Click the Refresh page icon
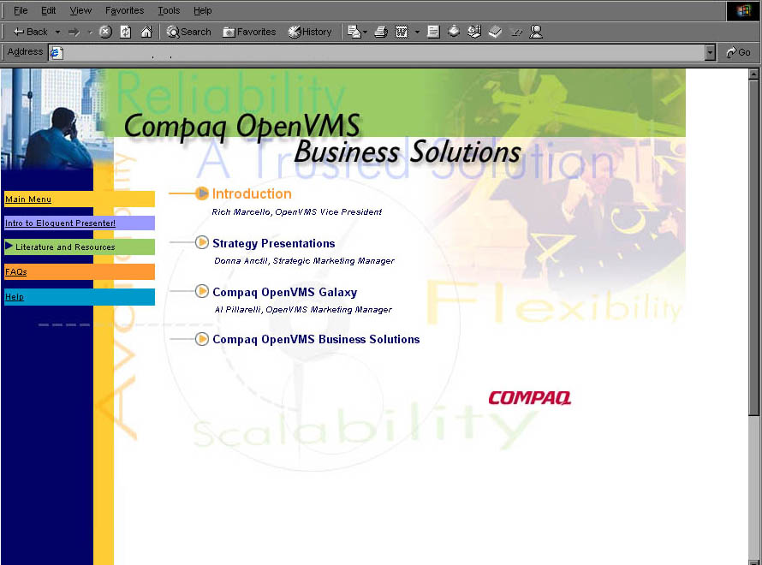This screenshot has width=762, height=565. pyautogui.click(x=125, y=32)
